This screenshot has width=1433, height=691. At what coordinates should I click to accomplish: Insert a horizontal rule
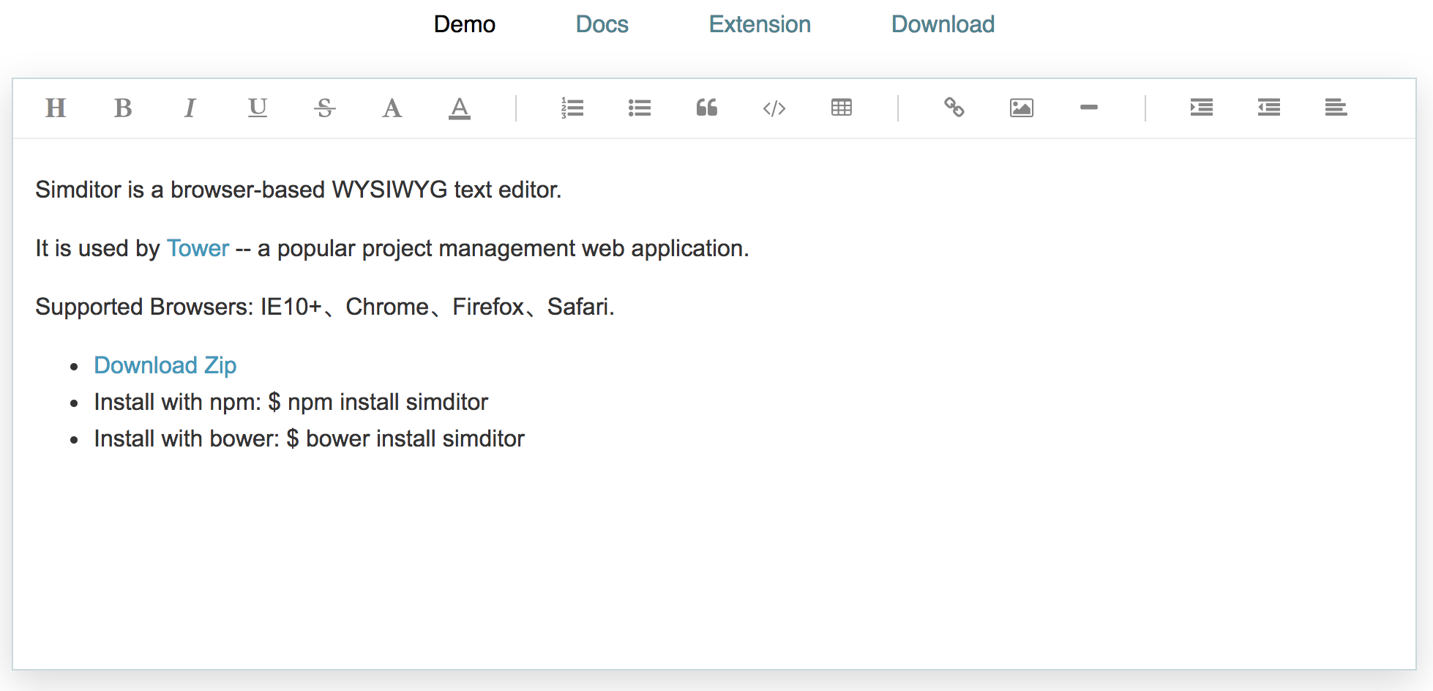[x=1089, y=108]
